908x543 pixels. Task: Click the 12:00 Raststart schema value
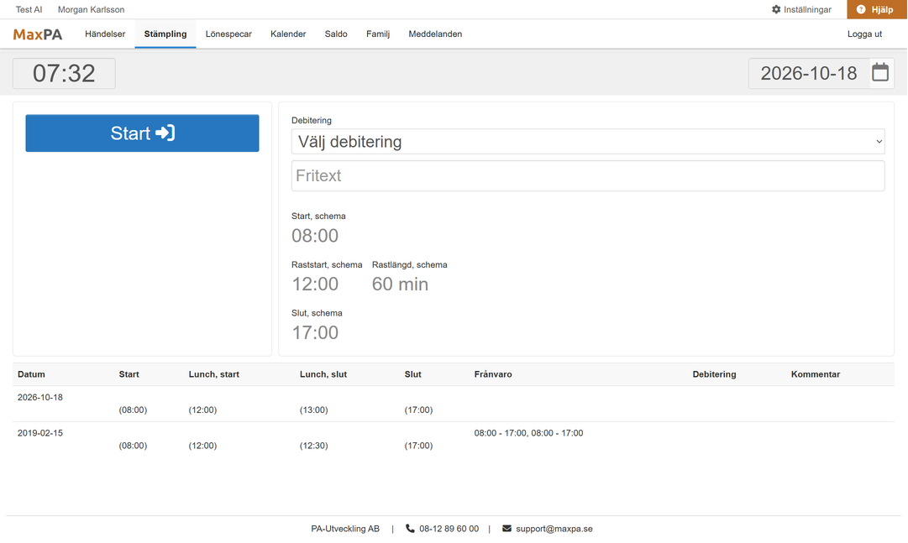(x=315, y=285)
